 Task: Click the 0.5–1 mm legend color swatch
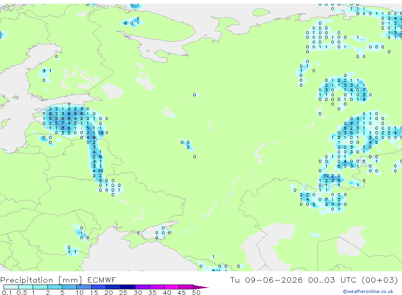coord(26,287)
